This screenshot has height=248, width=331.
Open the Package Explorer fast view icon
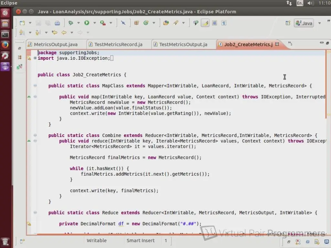[x=20, y=57]
